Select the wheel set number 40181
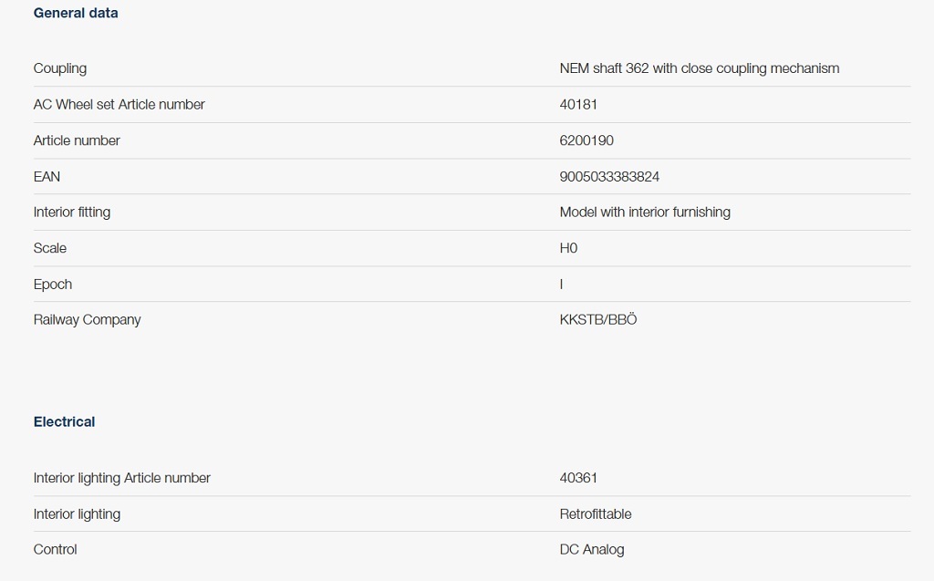The image size is (934, 581). (x=578, y=104)
